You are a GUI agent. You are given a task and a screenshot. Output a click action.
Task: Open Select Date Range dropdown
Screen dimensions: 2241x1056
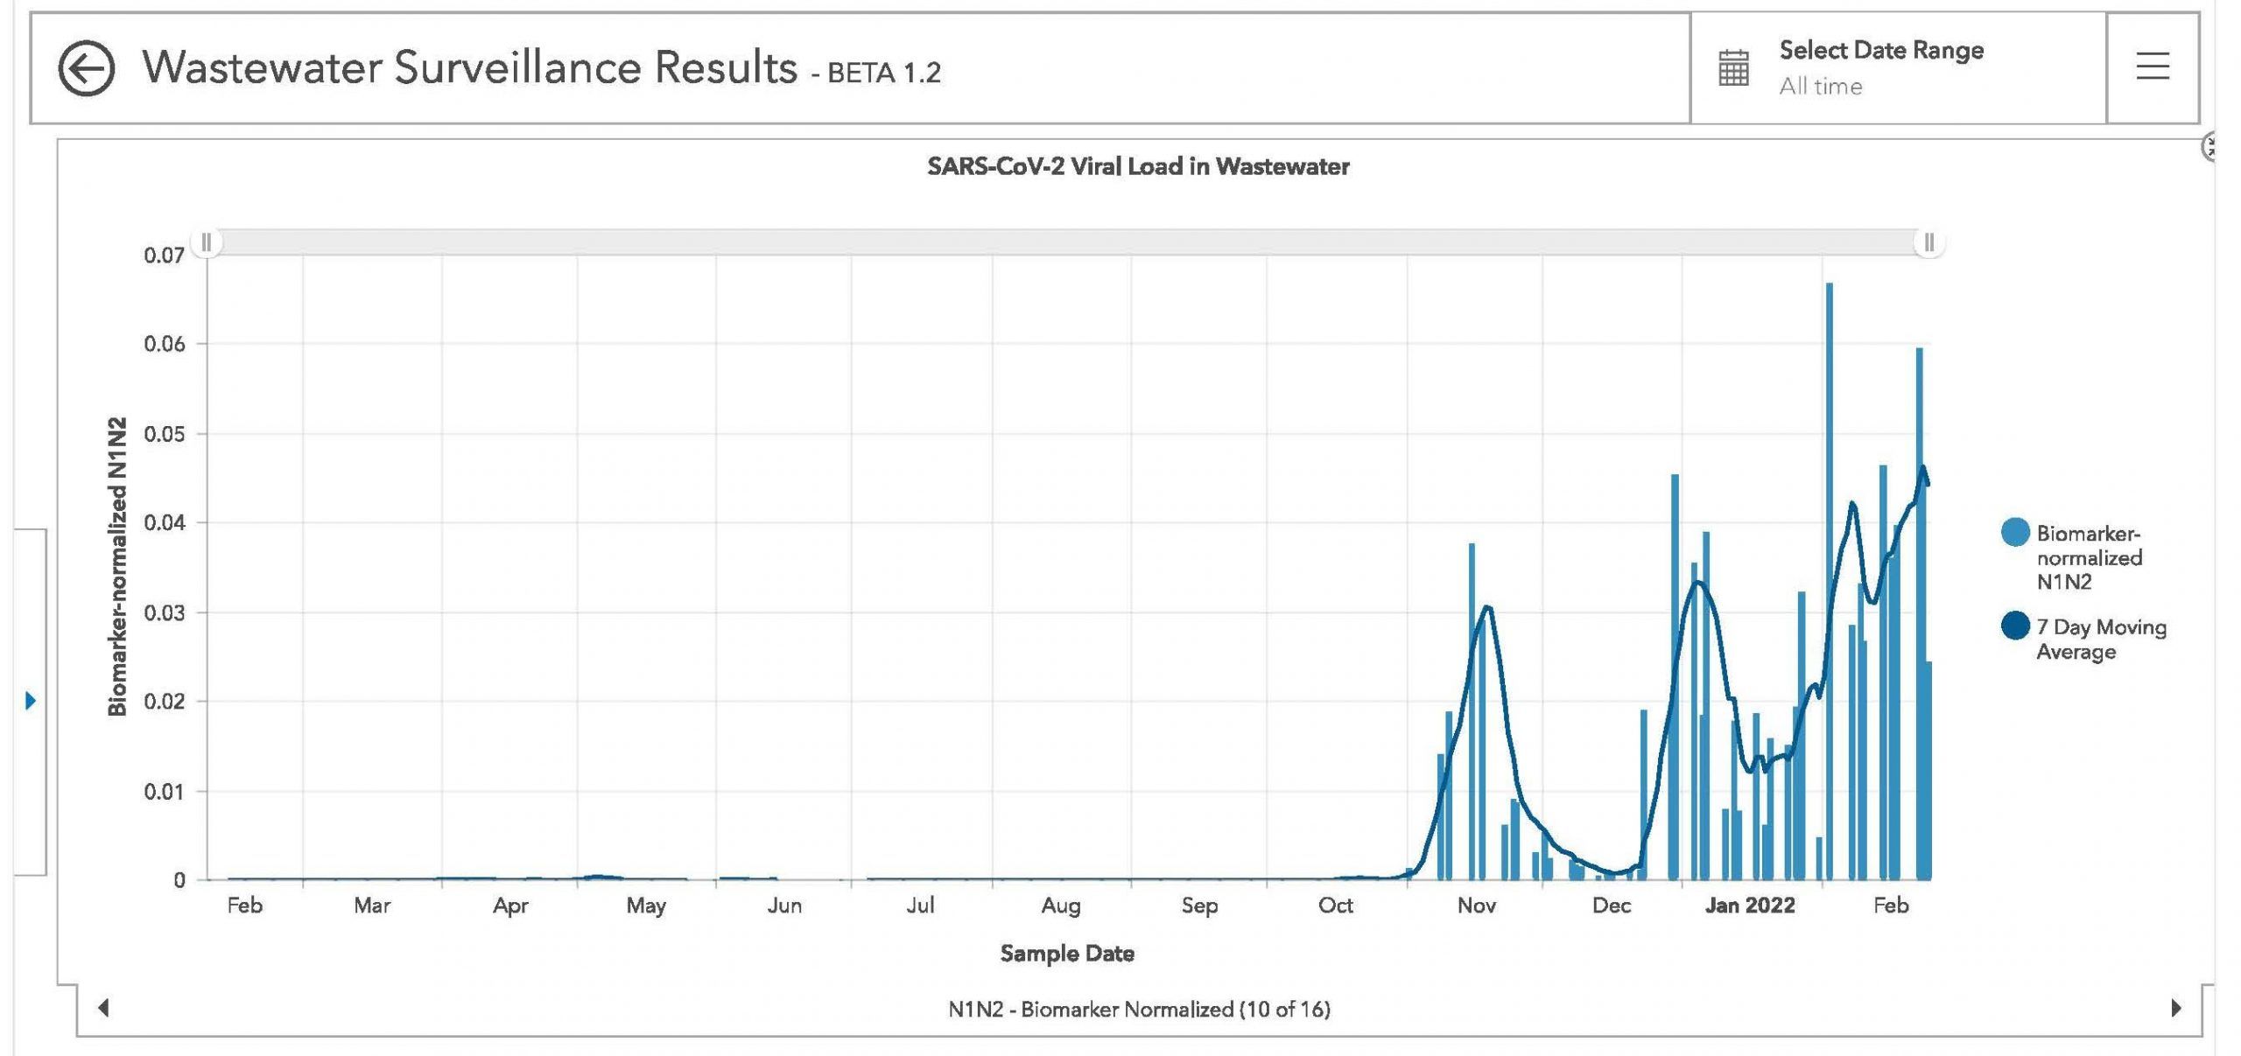(x=1898, y=67)
